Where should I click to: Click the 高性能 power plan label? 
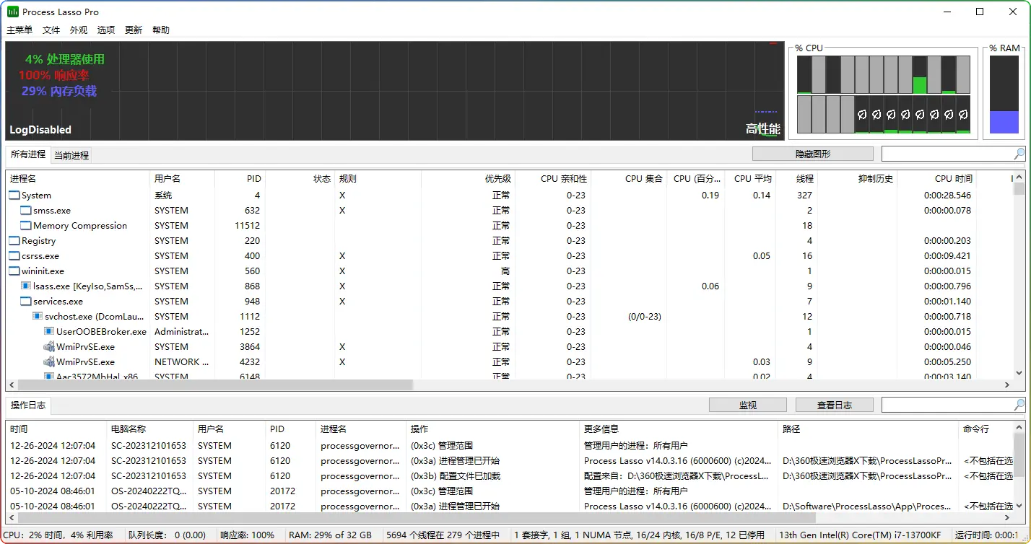[x=763, y=129]
